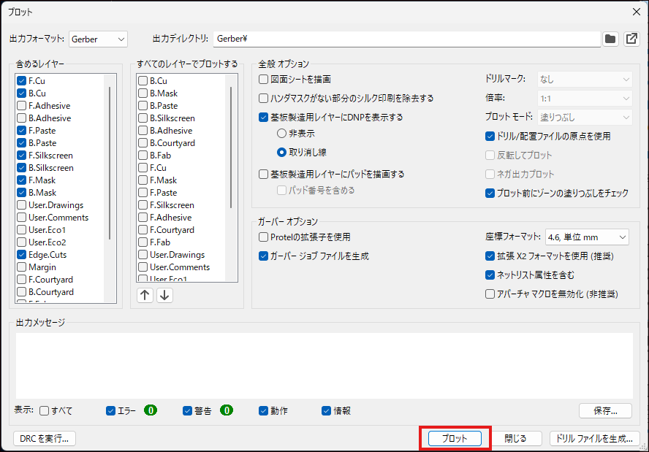Click the ドリル ファイルを生成 button
This screenshot has height=452, width=649.
[x=595, y=438]
